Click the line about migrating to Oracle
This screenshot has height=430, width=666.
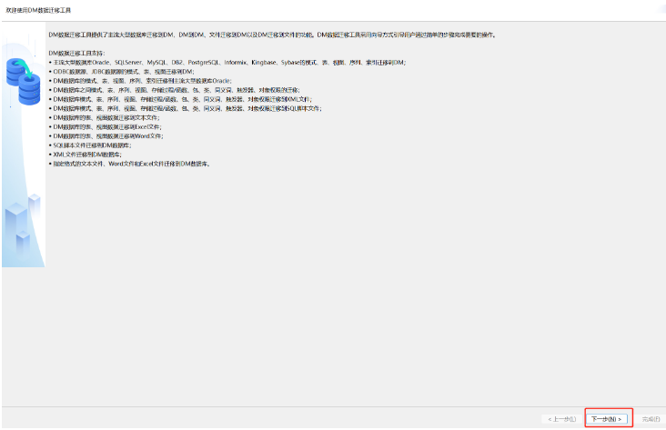[140, 81]
